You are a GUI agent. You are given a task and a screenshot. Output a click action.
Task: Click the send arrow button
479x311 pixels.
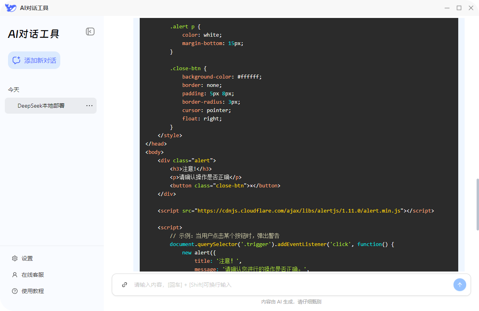tap(459, 285)
